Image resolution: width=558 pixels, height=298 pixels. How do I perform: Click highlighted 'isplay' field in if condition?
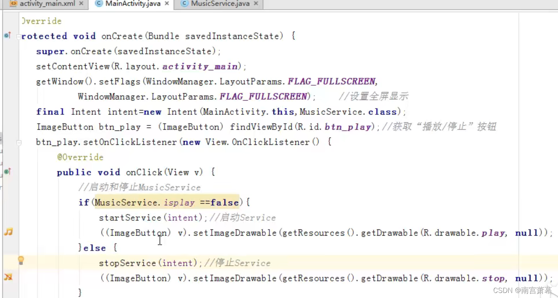pyautogui.click(x=179, y=203)
